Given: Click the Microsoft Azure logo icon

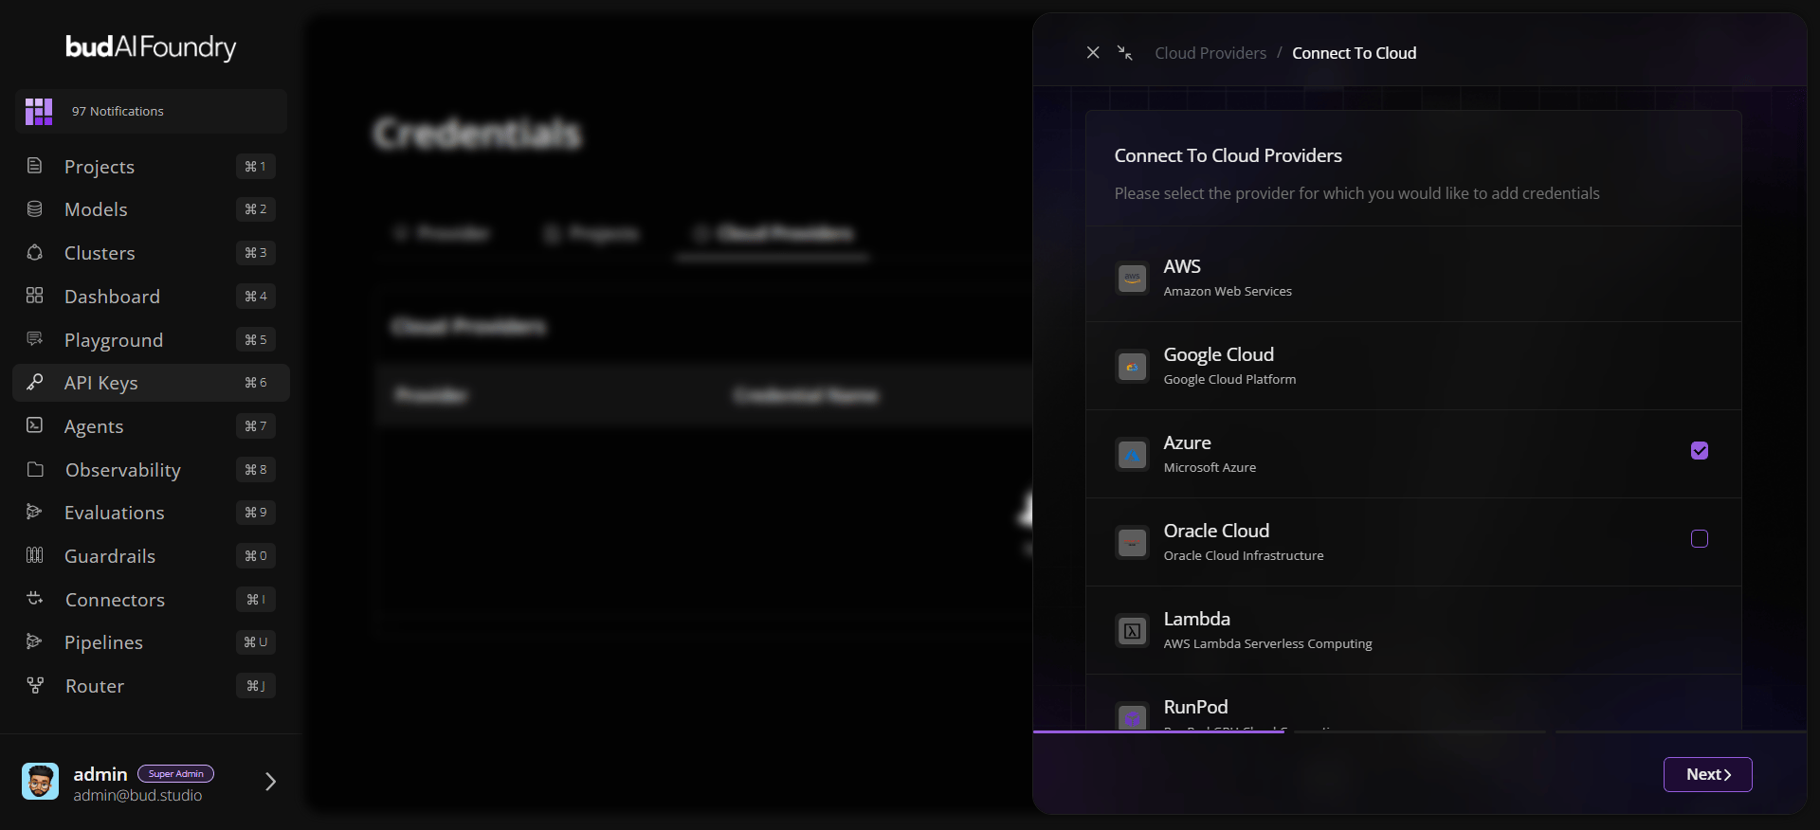Looking at the screenshot, I should (x=1133, y=455).
